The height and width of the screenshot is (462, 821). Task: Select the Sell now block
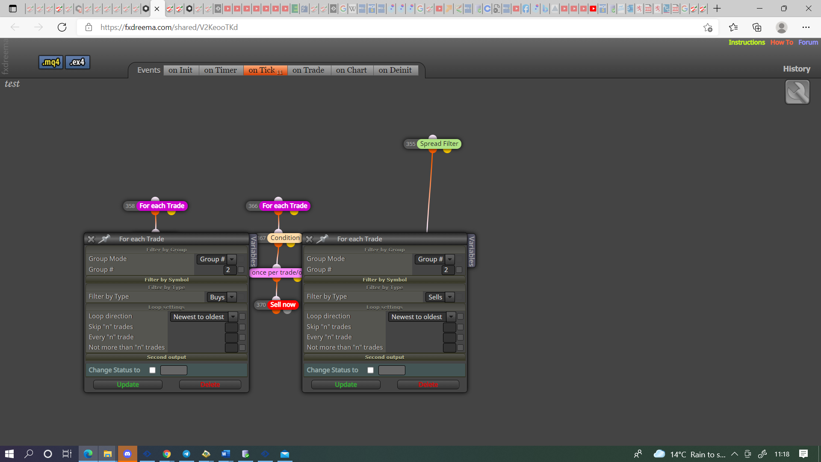click(282, 305)
